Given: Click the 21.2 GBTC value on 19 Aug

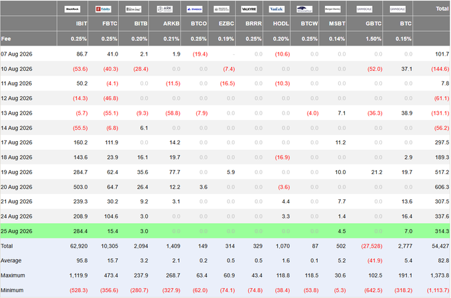Looking at the screenshot, I should pyautogui.click(x=377, y=172).
